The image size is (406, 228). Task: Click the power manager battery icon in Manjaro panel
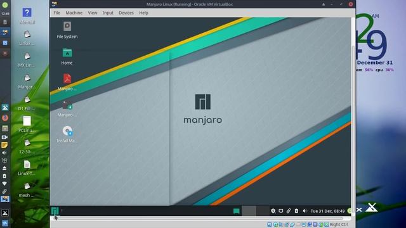pos(296,211)
